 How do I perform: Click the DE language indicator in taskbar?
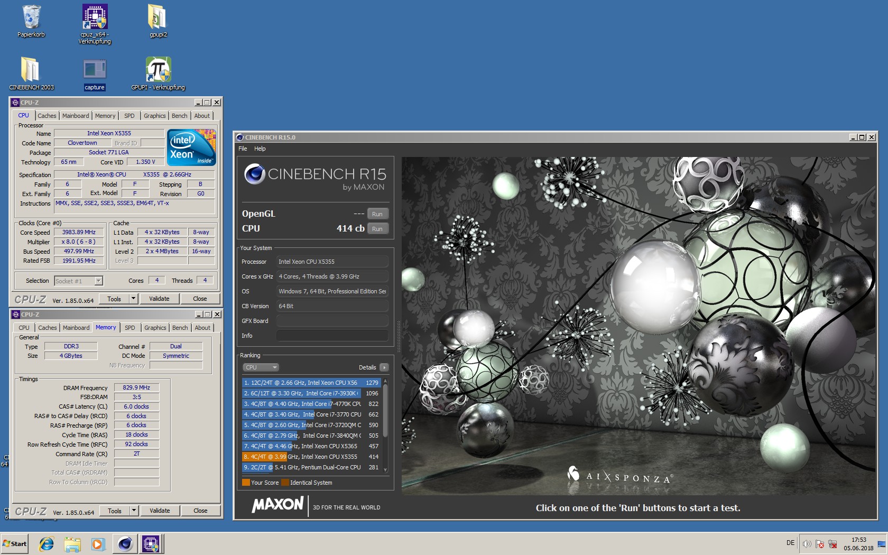point(790,543)
